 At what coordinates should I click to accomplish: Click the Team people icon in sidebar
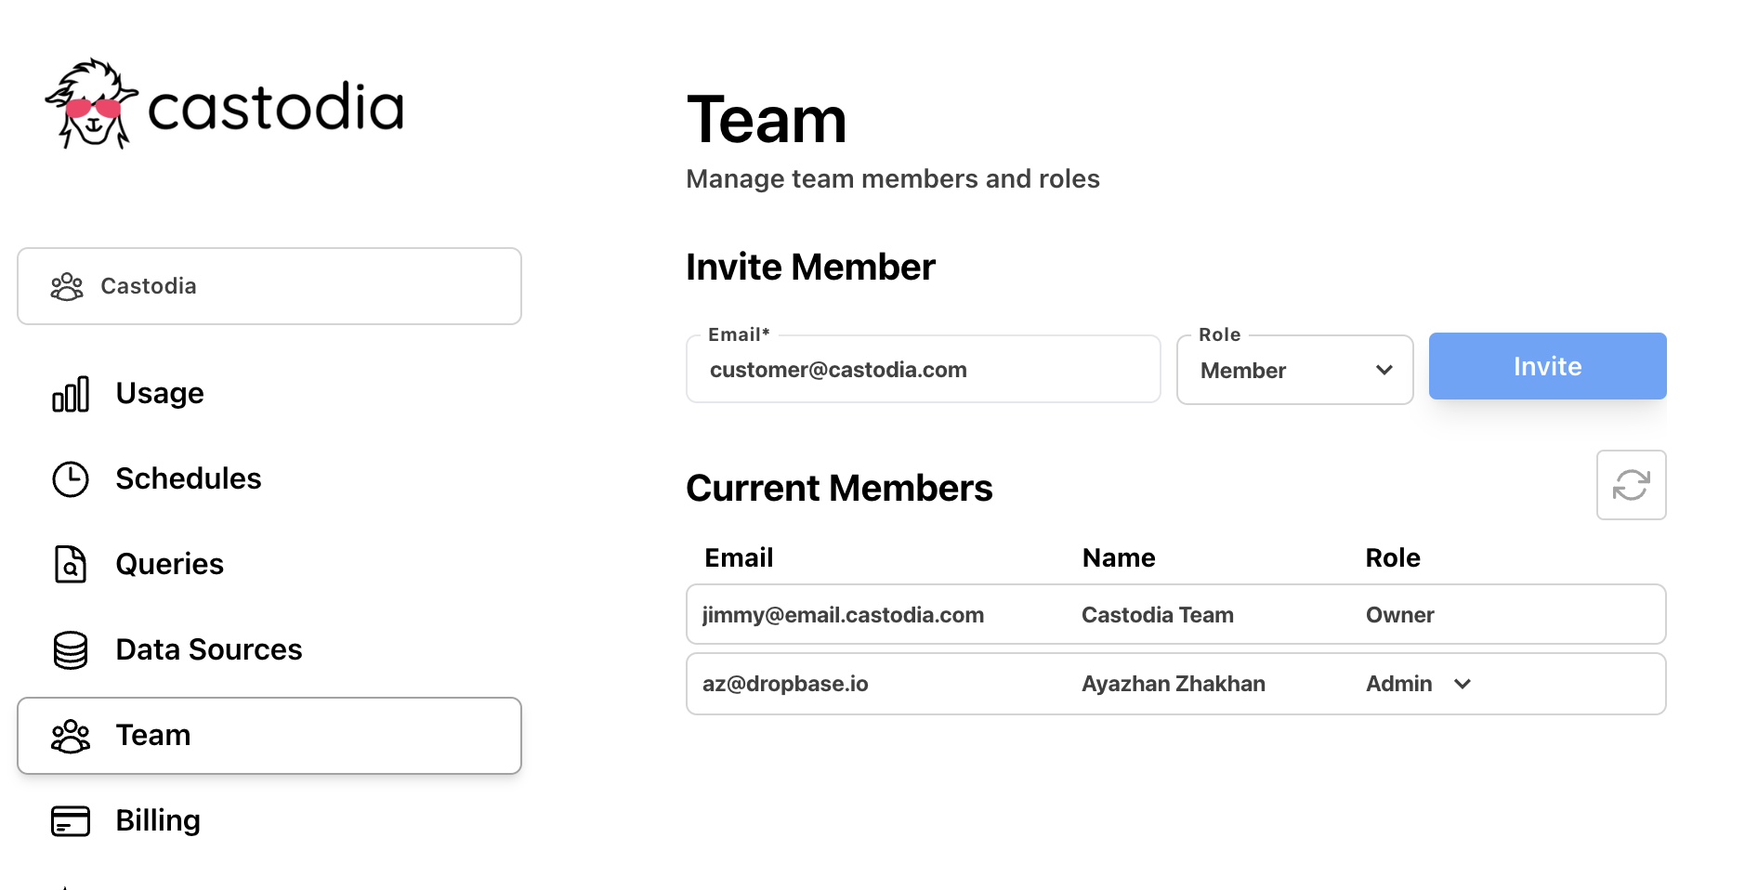point(71,736)
